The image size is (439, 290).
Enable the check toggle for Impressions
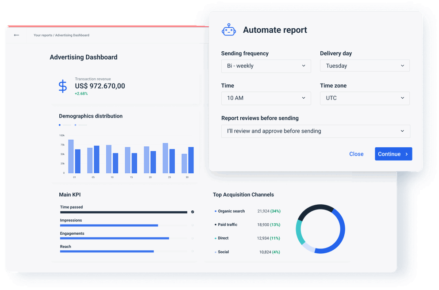tap(192, 225)
